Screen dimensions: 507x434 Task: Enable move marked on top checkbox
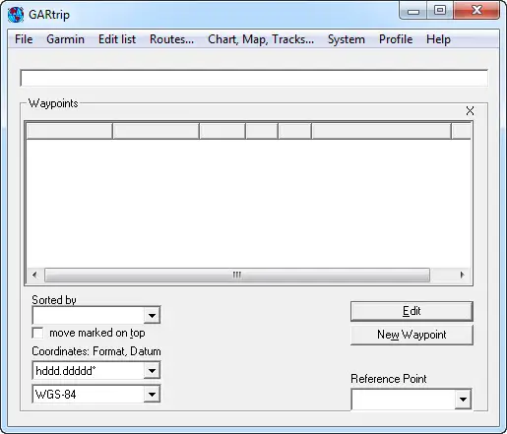click(37, 333)
